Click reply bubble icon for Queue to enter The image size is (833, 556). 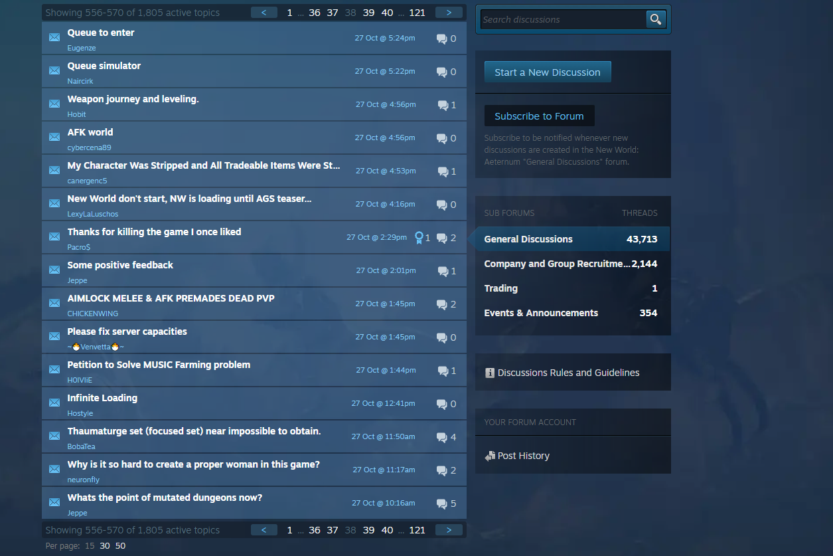click(x=441, y=39)
